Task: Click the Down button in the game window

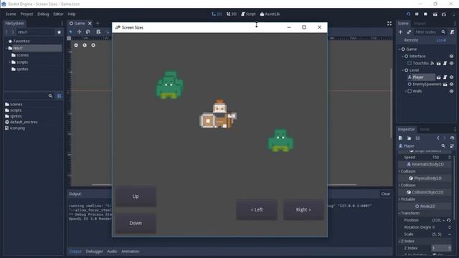Action: pos(136,223)
